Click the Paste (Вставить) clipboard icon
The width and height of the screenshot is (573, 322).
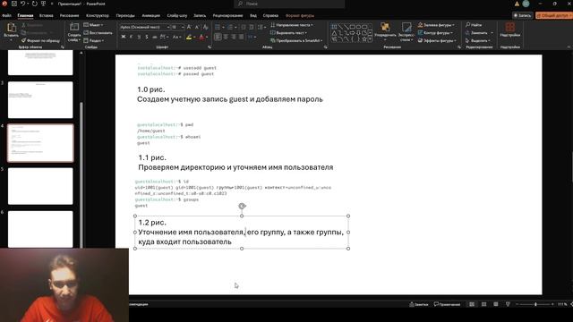11,28
